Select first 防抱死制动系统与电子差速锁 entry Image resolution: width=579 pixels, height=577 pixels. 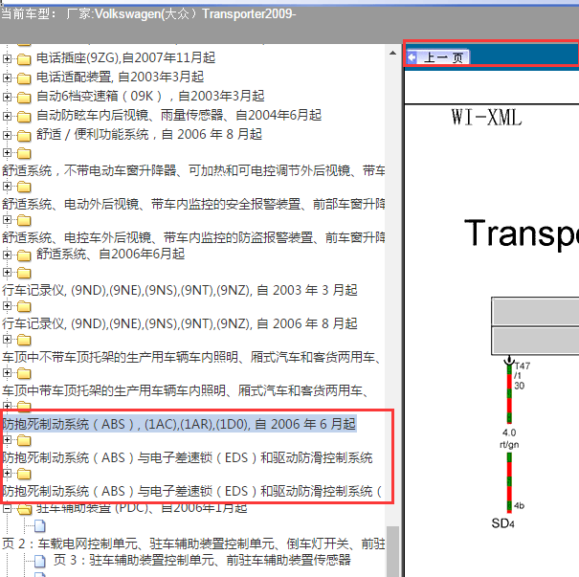(x=188, y=458)
